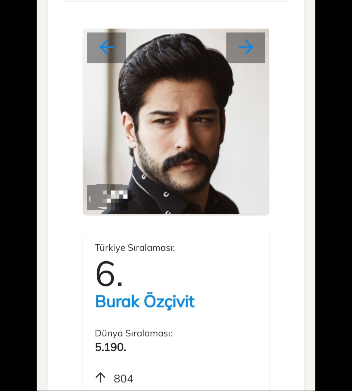The image size is (352, 391).
Task: Select the Dünya Sıralaması label
Action: tap(133, 333)
